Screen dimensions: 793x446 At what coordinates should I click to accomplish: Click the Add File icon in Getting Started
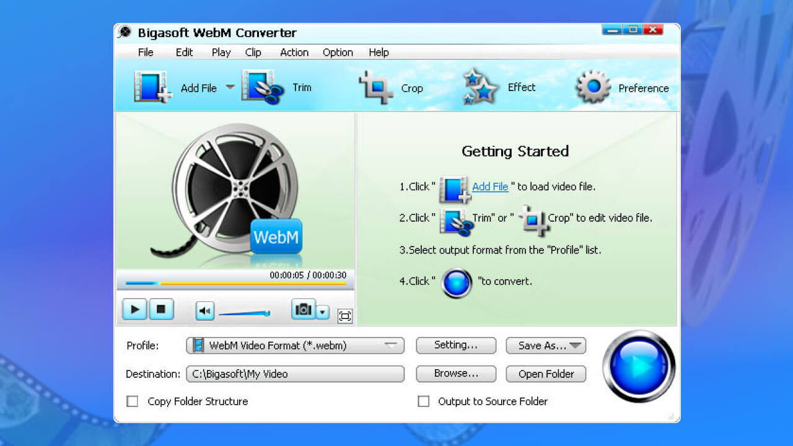455,189
